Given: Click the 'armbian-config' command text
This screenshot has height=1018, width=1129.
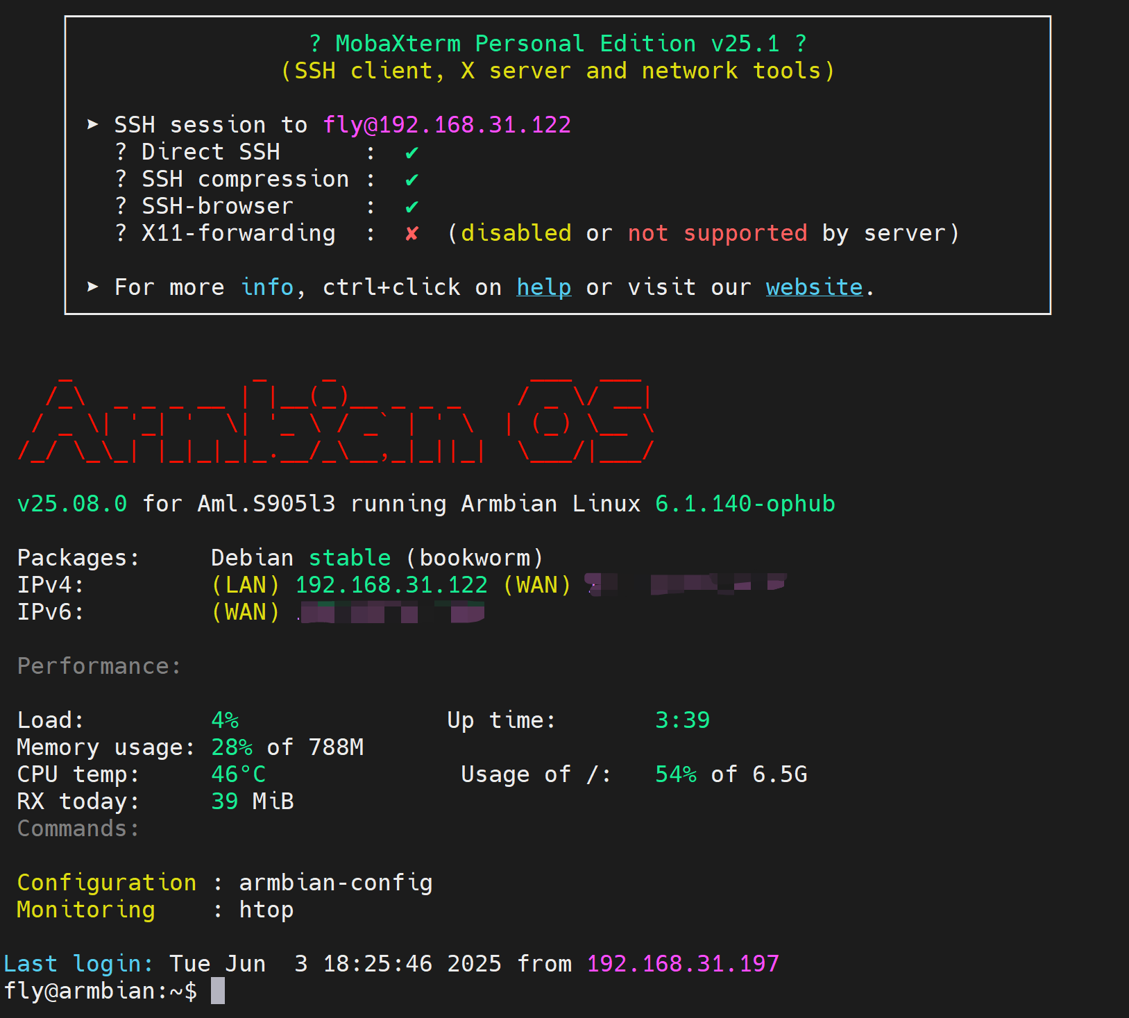Looking at the screenshot, I should point(336,883).
